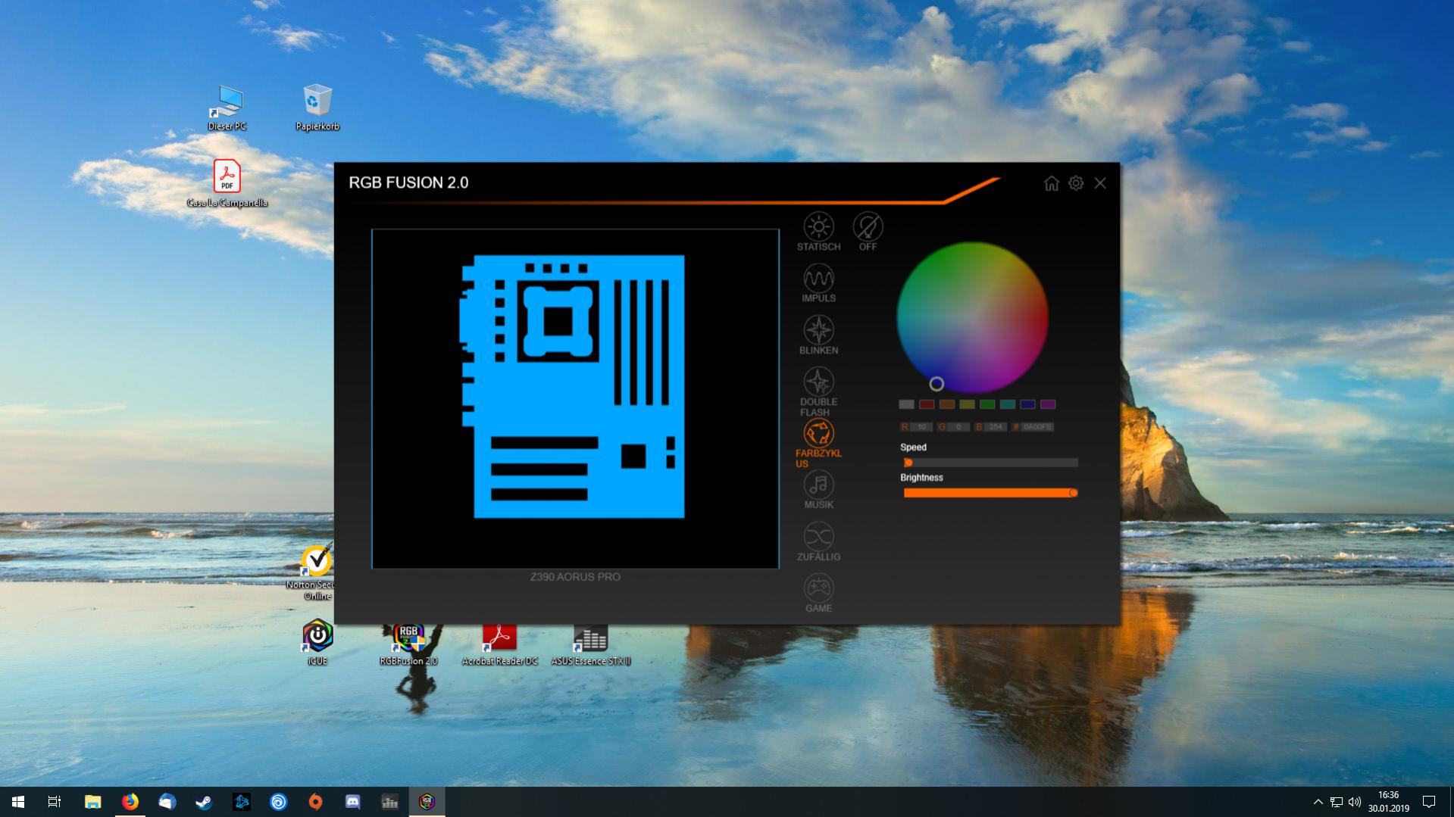Select the Farbzyklus color cycle mode
1454x817 pixels.
pyautogui.click(x=818, y=443)
